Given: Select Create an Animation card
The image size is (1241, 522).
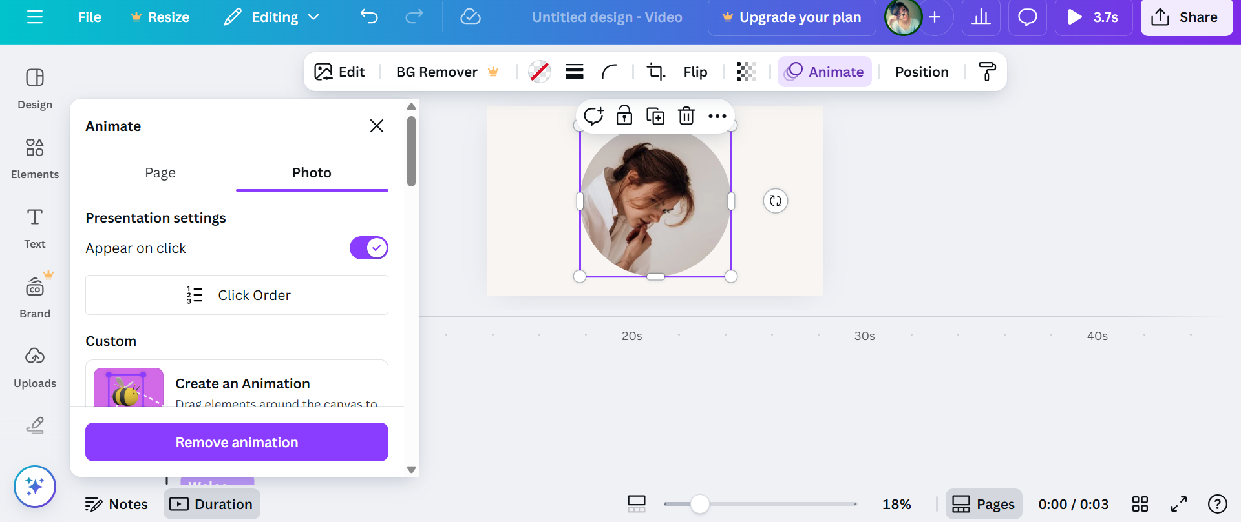Looking at the screenshot, I should pyautogui.click(x=237, y=383).
